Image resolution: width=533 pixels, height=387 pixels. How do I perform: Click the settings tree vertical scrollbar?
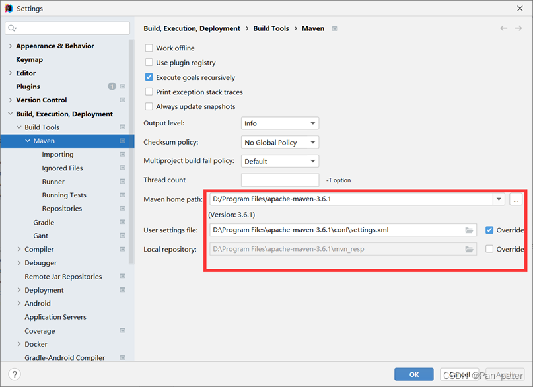pos(131,151)
